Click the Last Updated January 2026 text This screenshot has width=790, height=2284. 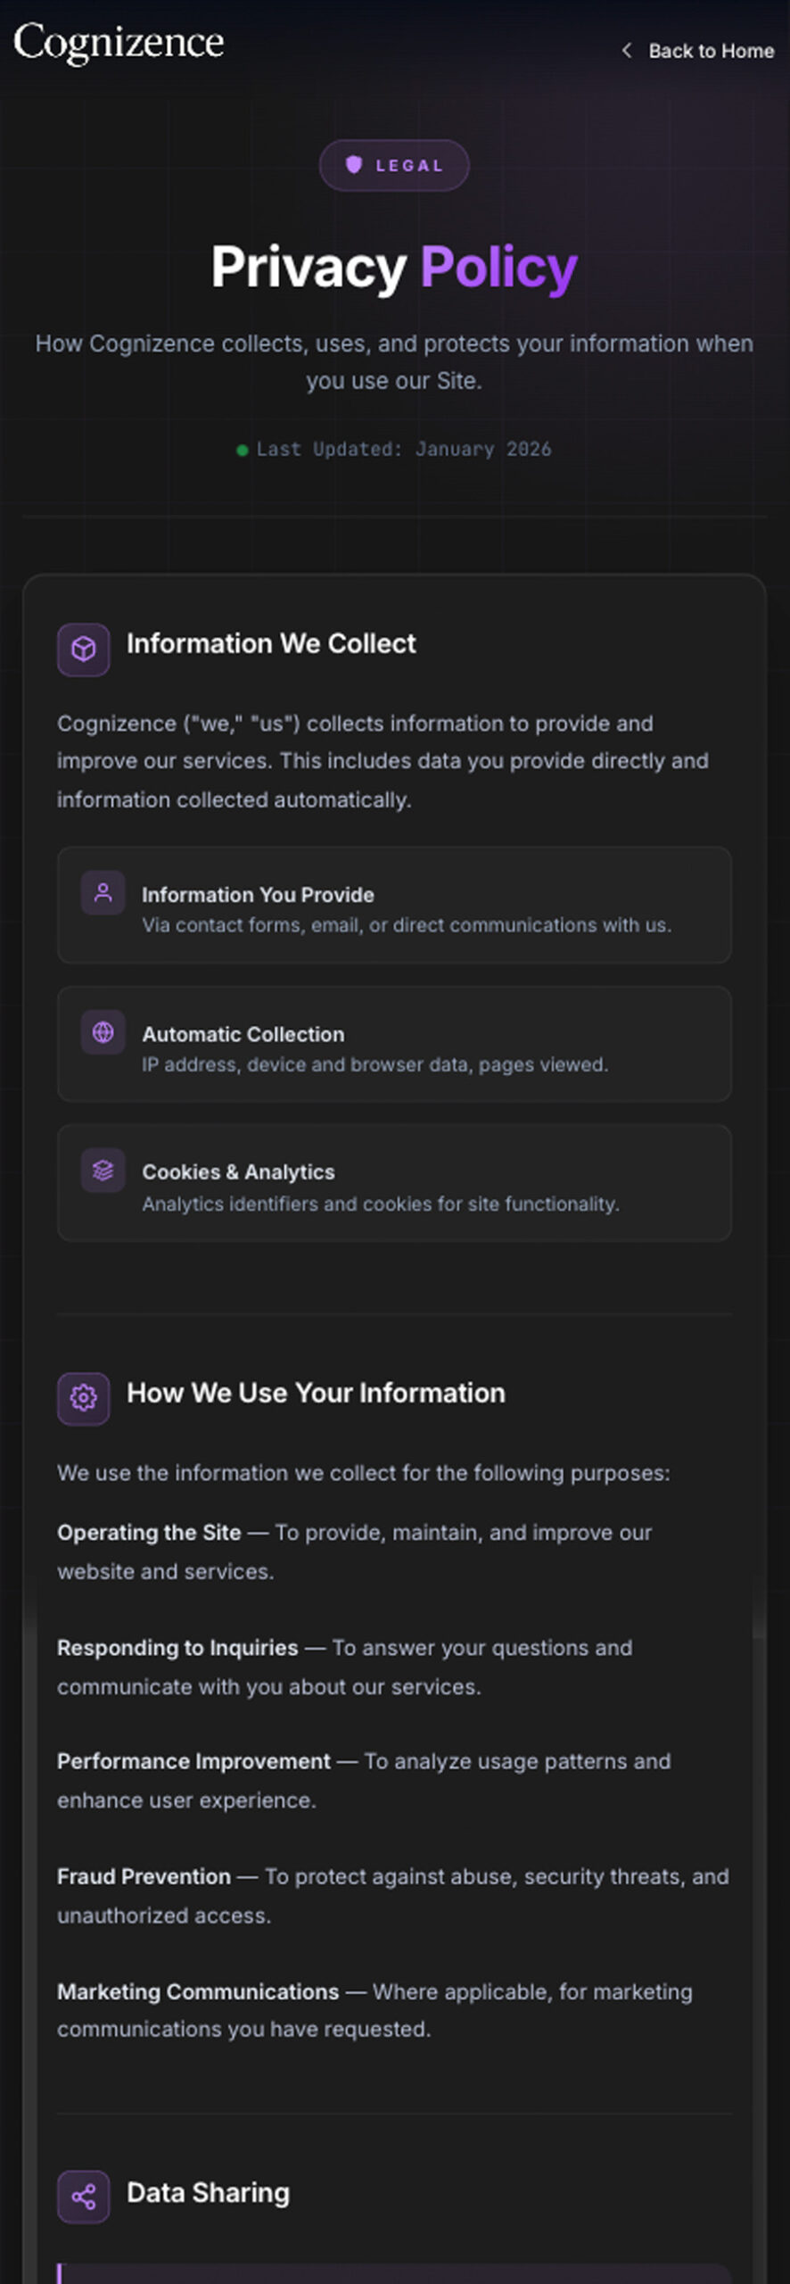[403, 450]
